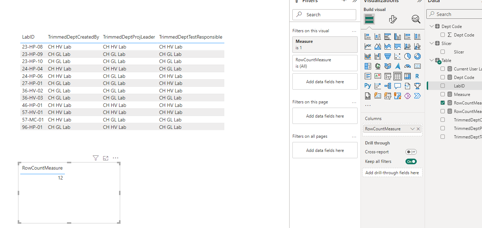
Task: Select table row 57-MC-01
Action: click(x=122, y=120)
